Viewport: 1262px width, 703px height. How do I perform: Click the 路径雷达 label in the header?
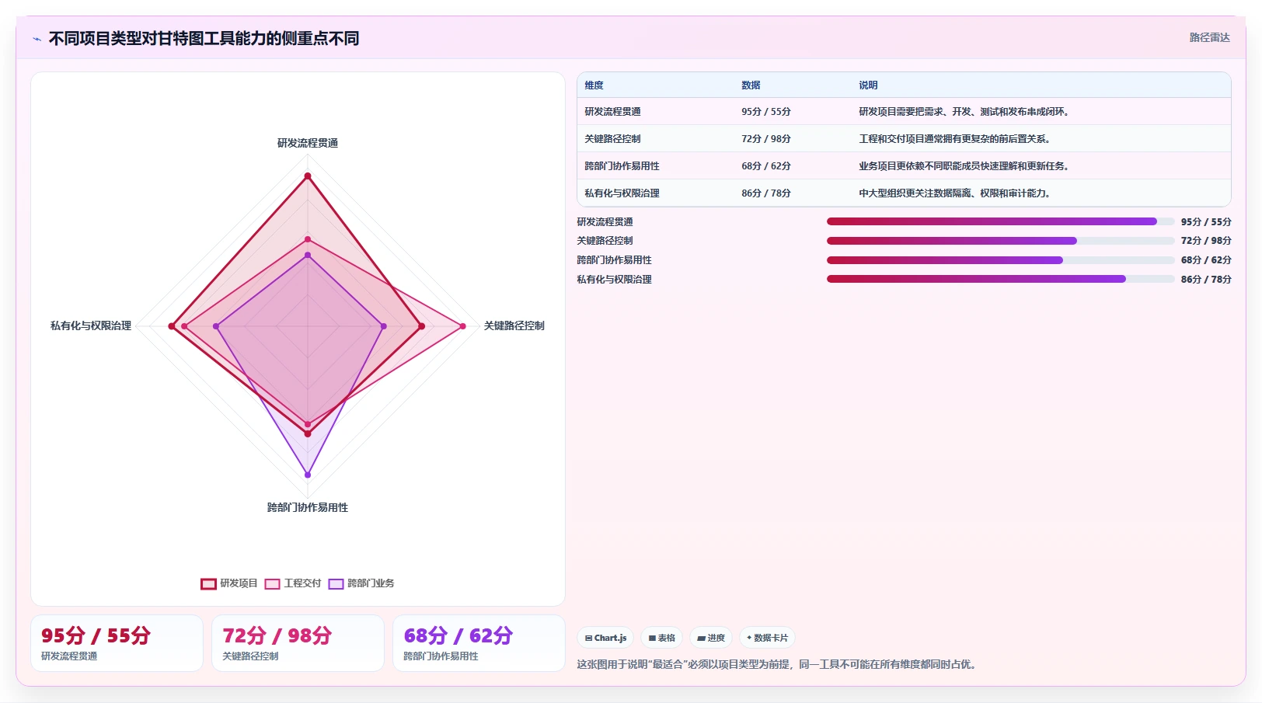[1209, 37]
